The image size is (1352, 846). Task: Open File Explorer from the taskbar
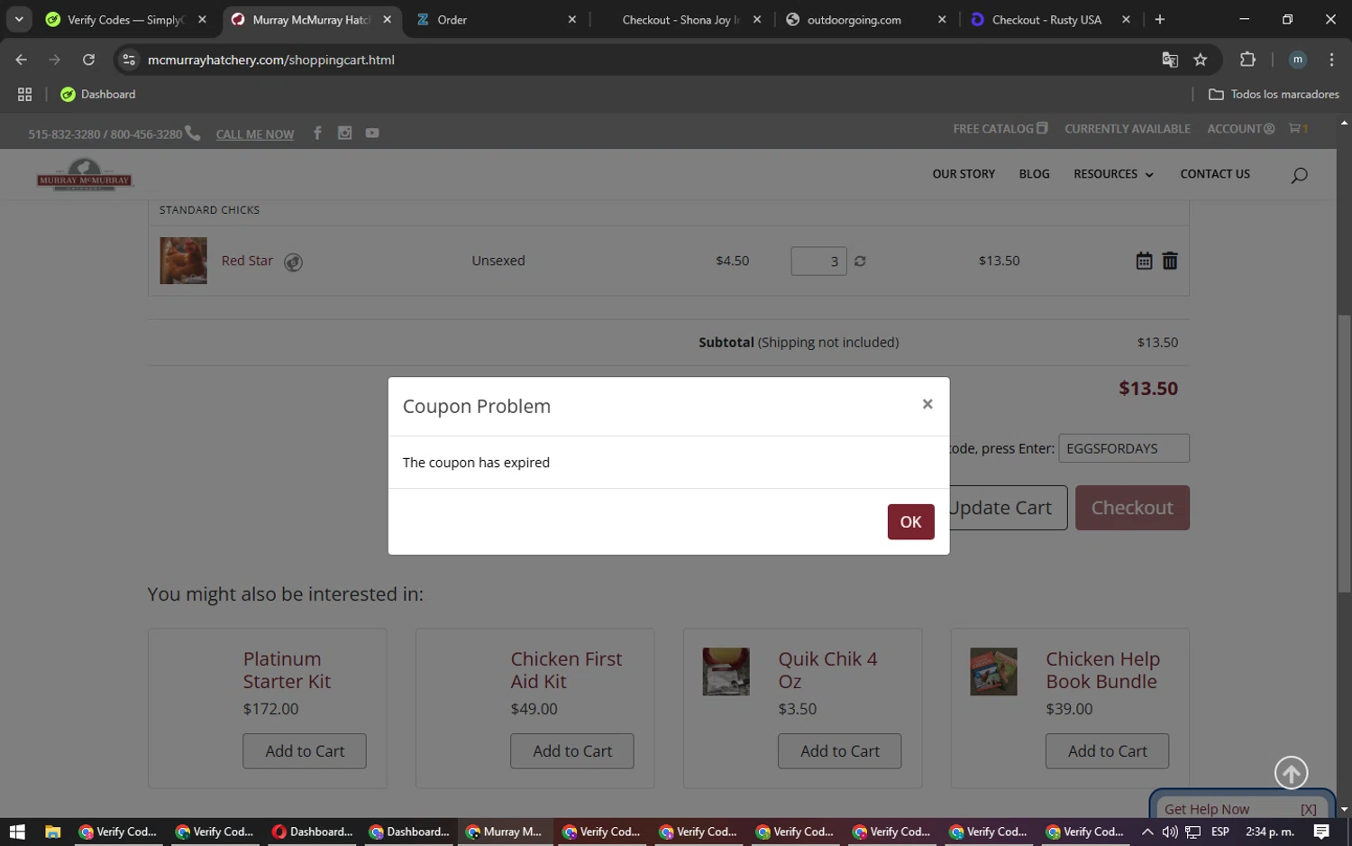(52, 832)
